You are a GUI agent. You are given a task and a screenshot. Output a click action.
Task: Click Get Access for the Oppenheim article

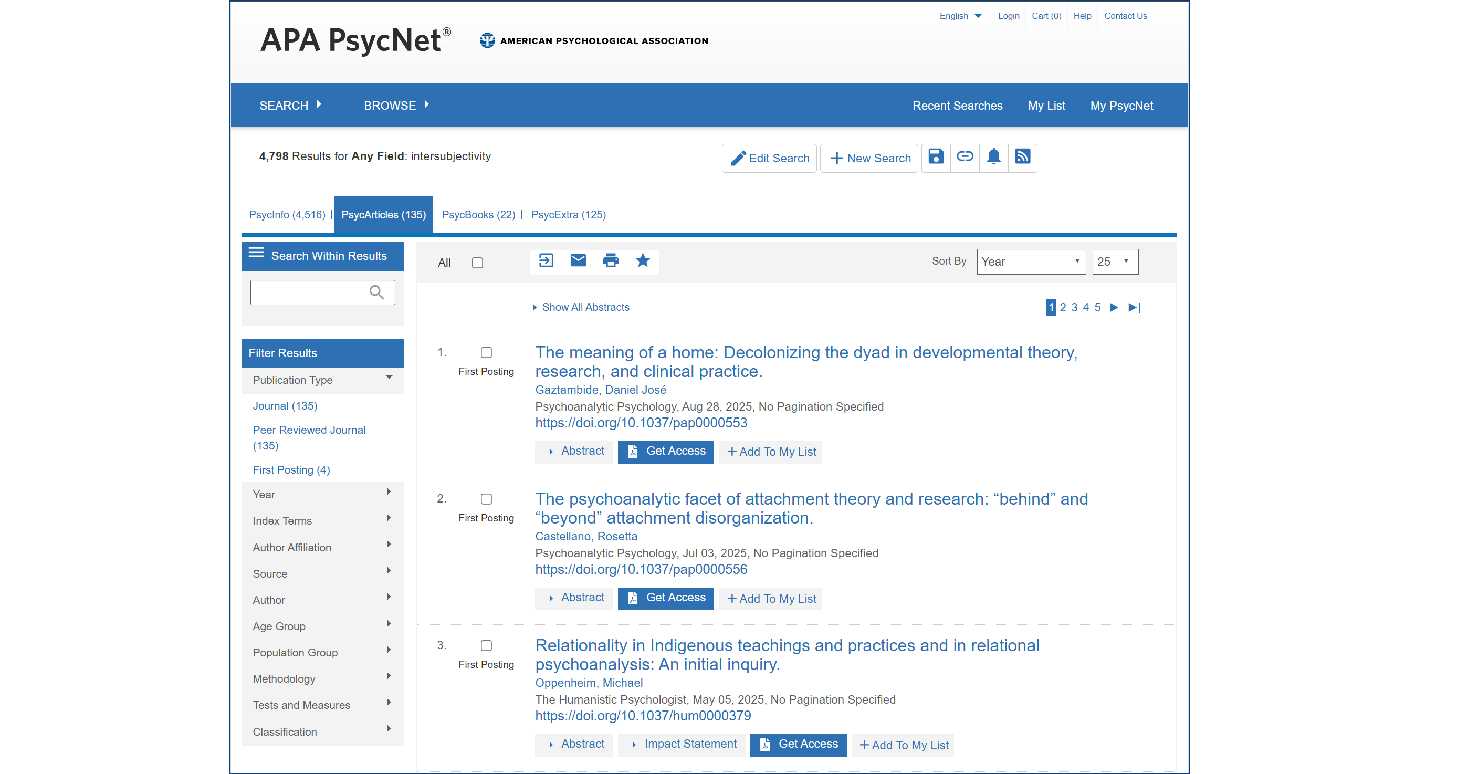[x=798, y=745]
